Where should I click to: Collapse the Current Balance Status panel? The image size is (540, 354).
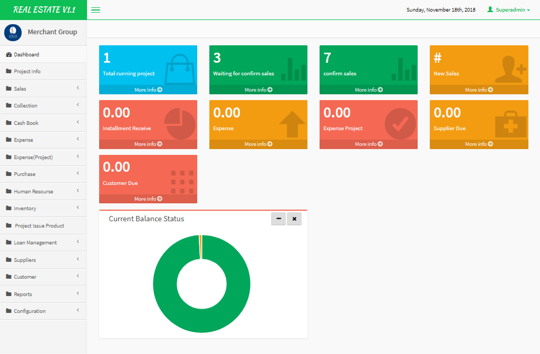278,219
